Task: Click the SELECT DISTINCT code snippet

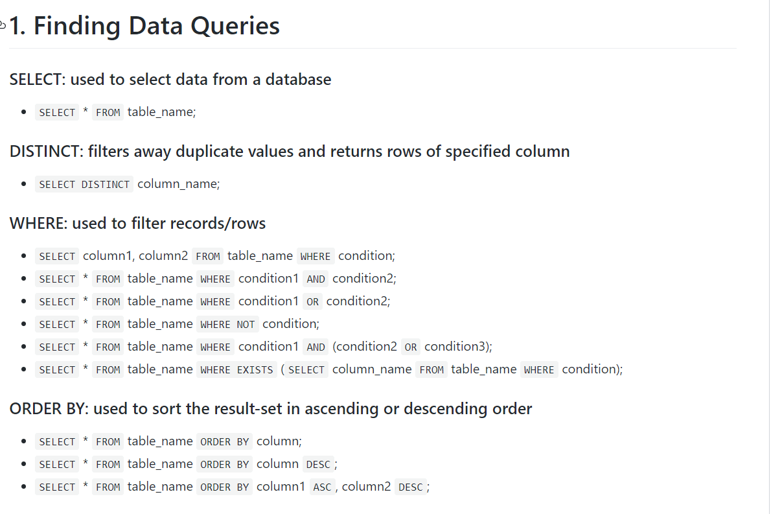Action: click(x=84, y=184)
